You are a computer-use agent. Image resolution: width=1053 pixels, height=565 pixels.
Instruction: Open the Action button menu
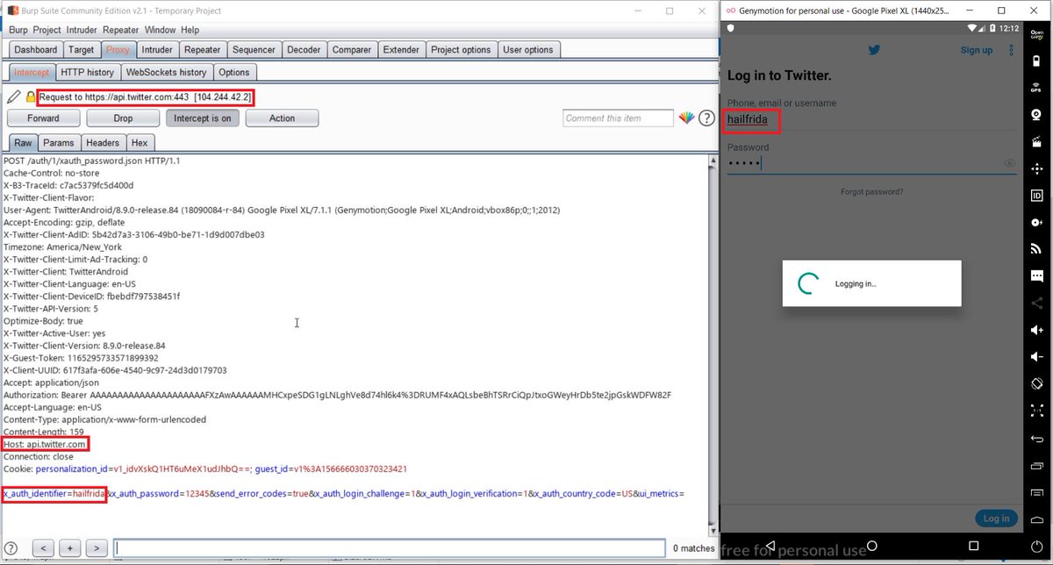pos(282,118)
